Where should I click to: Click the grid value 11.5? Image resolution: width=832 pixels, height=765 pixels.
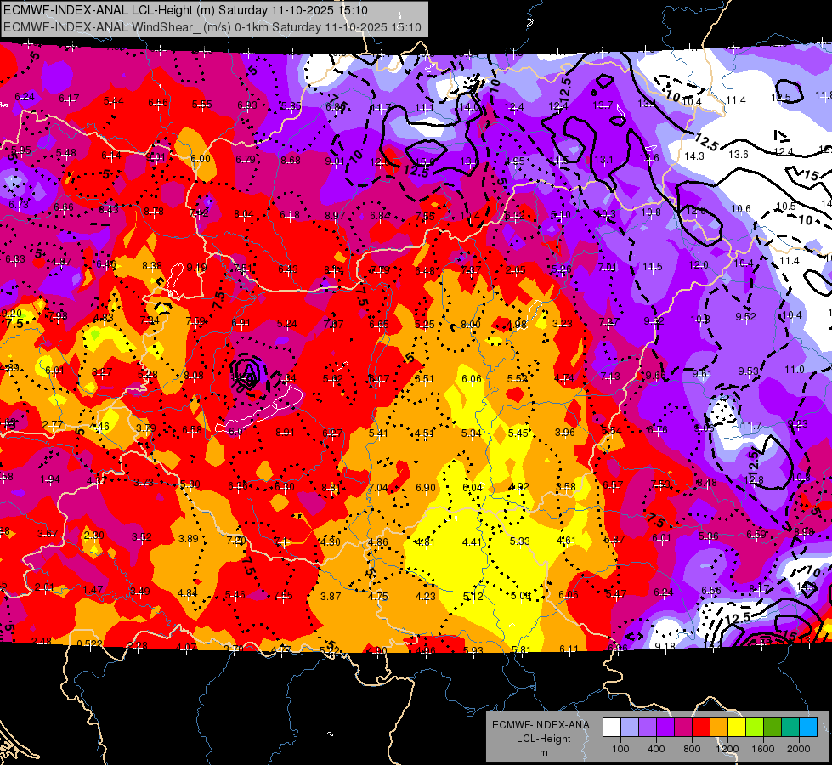653,267
